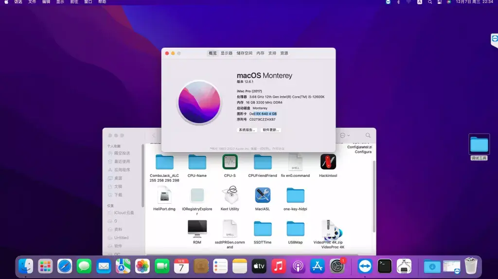This screenshot has height=279, width=498.
Task: Select the VideoProc 4K.zip archive
Action: pos(328,228)
